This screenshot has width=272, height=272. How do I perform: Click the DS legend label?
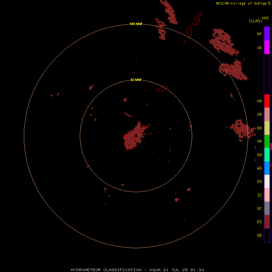click(x=259, y=181)
